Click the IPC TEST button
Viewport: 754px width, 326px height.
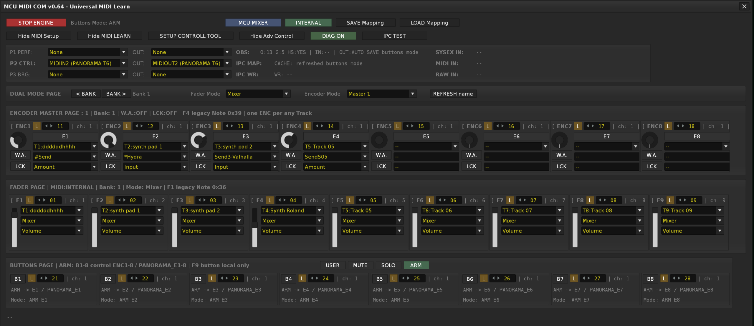tap(394, 36)
